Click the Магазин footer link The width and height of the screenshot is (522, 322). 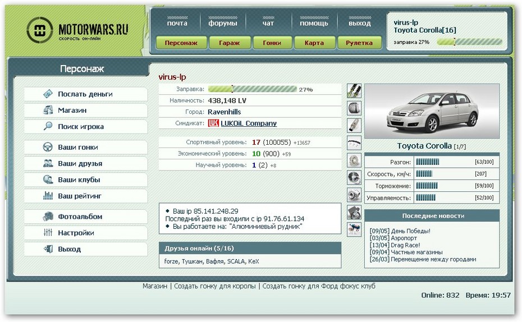click(x=155, y=286)
